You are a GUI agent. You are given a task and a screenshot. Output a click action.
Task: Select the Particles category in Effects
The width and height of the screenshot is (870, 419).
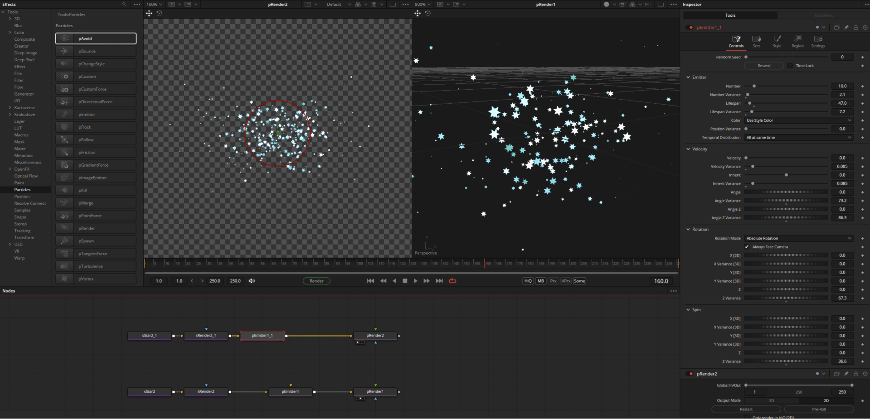(x=22, y=190)
